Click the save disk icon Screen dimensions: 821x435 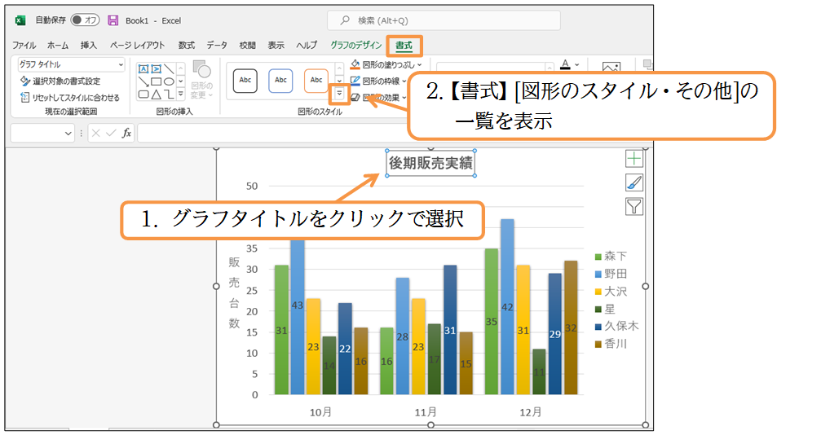113,20
